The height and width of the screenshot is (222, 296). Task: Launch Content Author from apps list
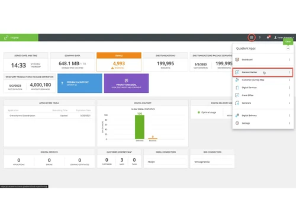[262, 72]
